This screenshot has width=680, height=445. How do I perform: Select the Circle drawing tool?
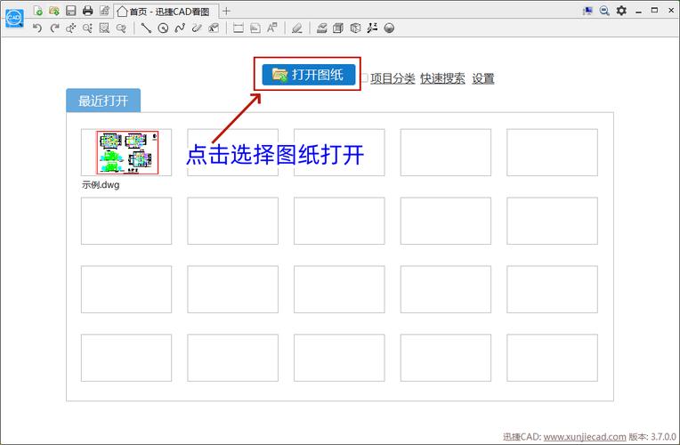(163, 28)
